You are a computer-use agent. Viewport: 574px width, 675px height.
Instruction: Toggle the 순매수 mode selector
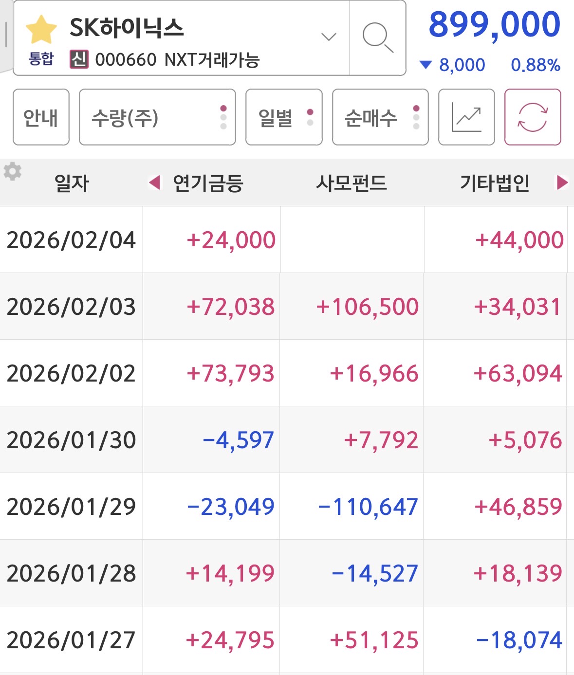click(380, 117)
